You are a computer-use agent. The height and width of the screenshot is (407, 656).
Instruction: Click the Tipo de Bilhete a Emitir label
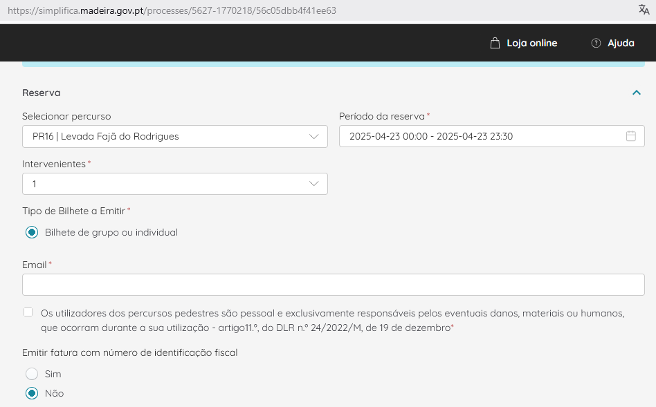(x=73, y=211)
